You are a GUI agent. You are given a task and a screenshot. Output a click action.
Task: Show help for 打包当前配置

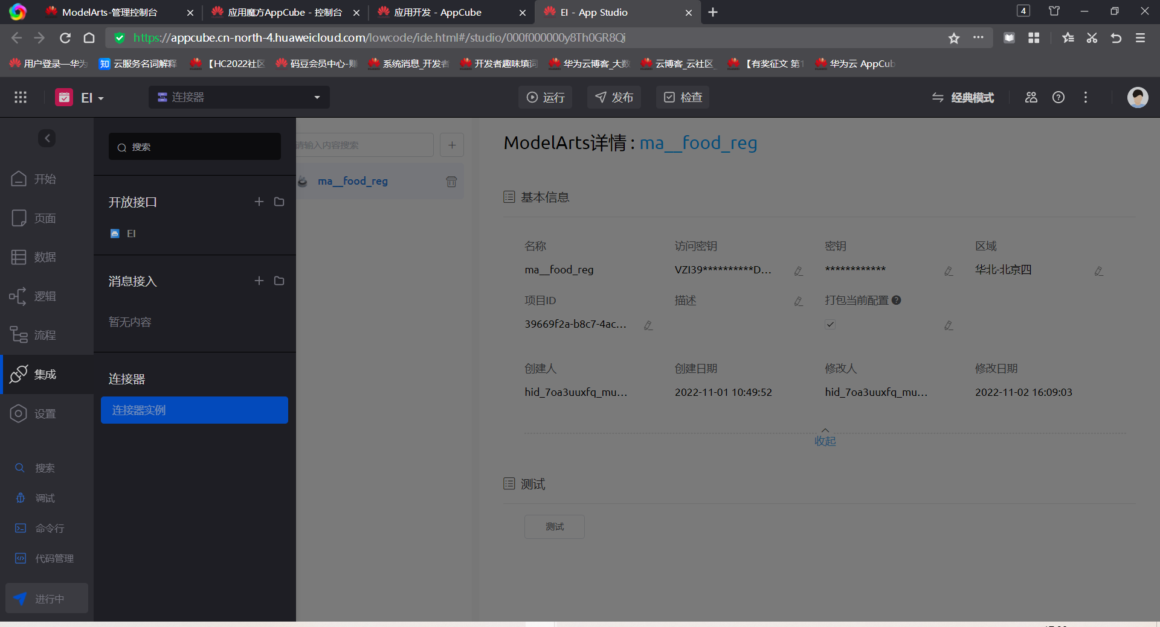[897, 300]
